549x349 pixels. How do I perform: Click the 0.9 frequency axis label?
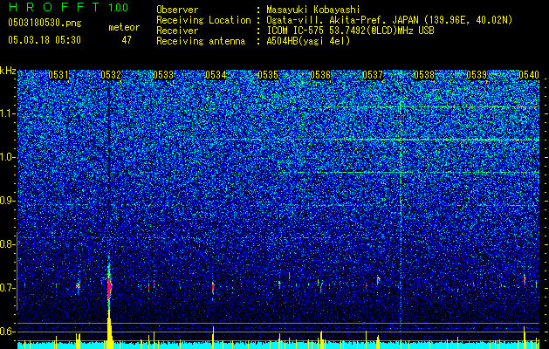[x=7, y=201]
